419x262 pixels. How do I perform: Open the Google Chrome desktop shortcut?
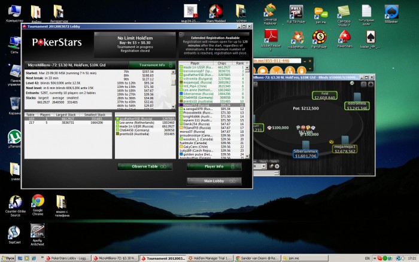tap(38, 201)
